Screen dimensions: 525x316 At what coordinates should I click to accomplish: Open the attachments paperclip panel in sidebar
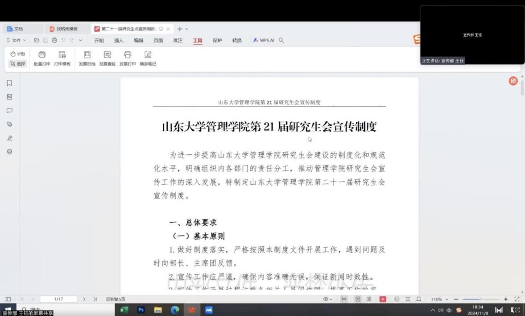coord(9,124)
